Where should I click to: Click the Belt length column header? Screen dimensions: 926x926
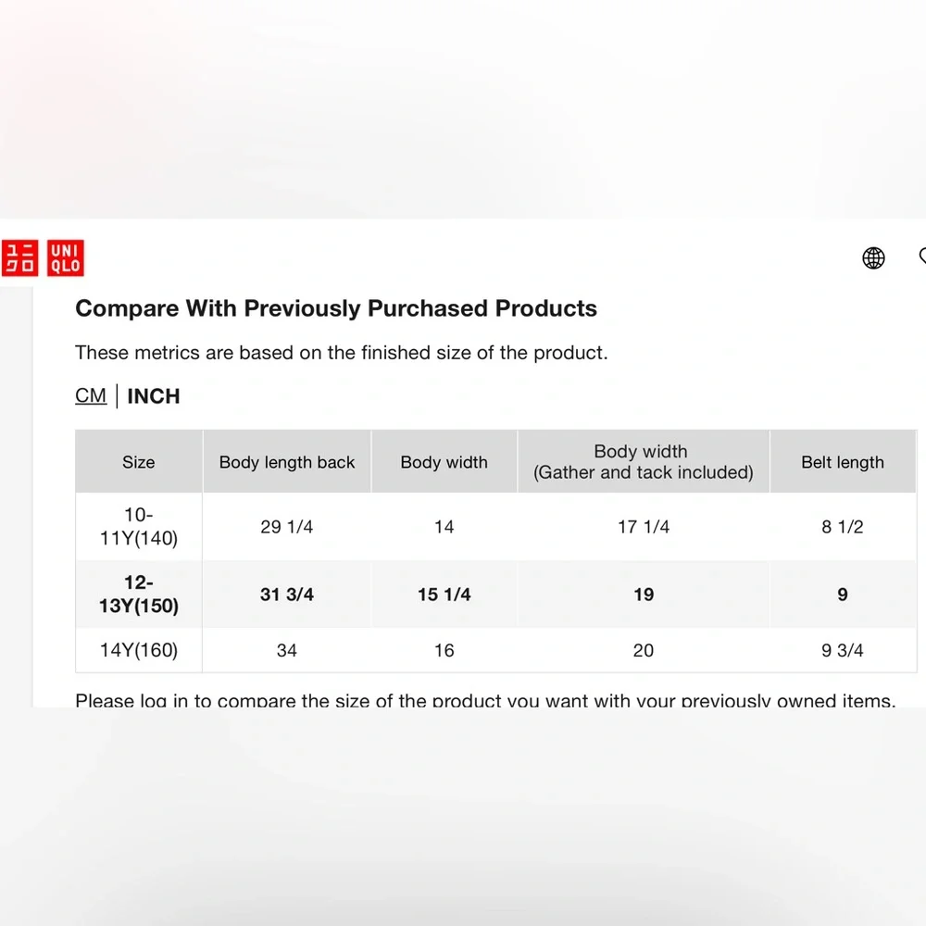(x=843, y=462)
